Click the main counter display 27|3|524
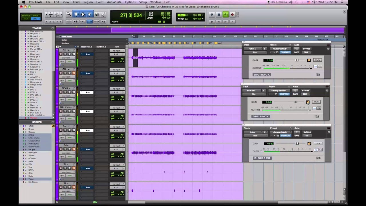This screenshot has height=206, width=366. (x=131, y=15)
